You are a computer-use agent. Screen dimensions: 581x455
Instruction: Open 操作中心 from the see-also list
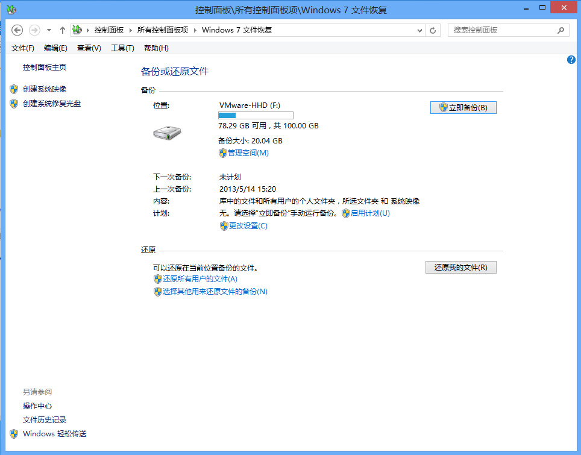tap(37, 406)
